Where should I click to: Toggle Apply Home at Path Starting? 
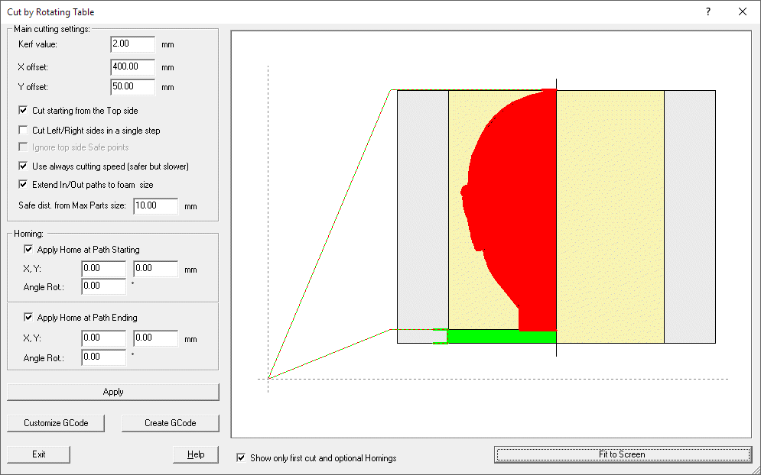pyautogui.click(x=28, y=250)
